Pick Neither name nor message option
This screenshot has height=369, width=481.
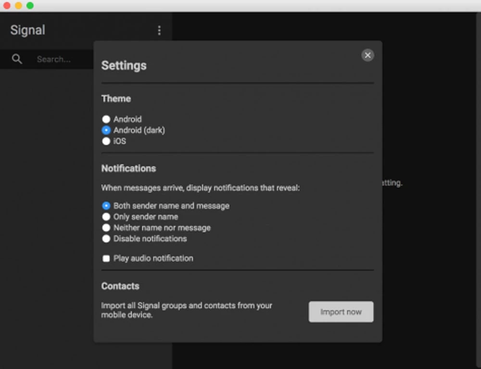click(x=106, y=228)
